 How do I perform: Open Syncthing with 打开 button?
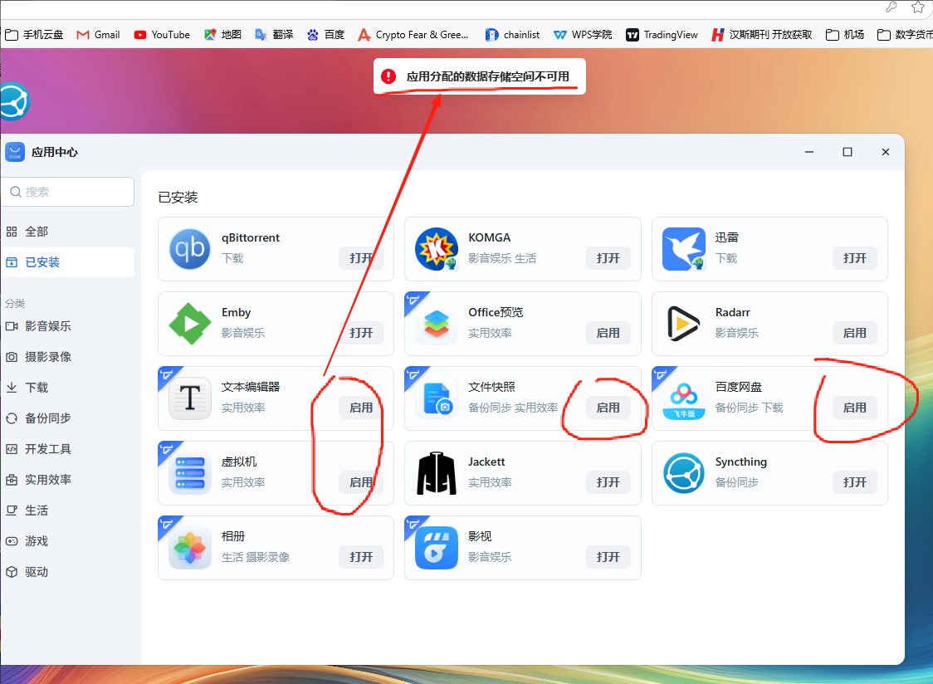pyautogui.click(x=854, y=482)
